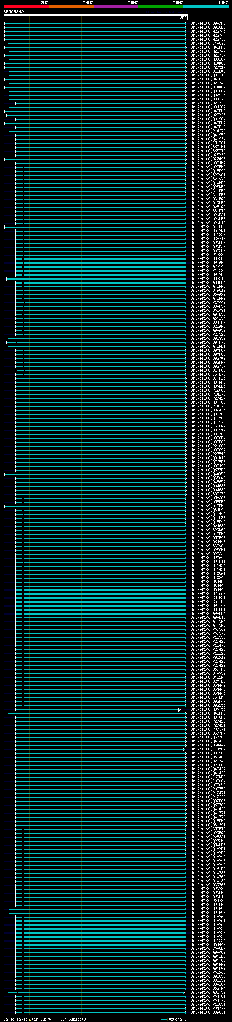The width and height of the screenshot is (232, 1022).
Task: Select the UniRef100_Q50K58 label
Action: [x=208, y=845]
